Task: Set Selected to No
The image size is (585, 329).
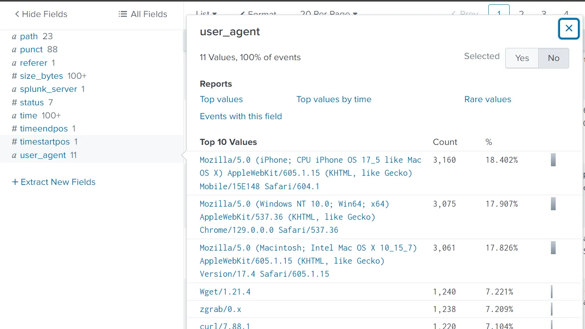Action: coord(554,58)
